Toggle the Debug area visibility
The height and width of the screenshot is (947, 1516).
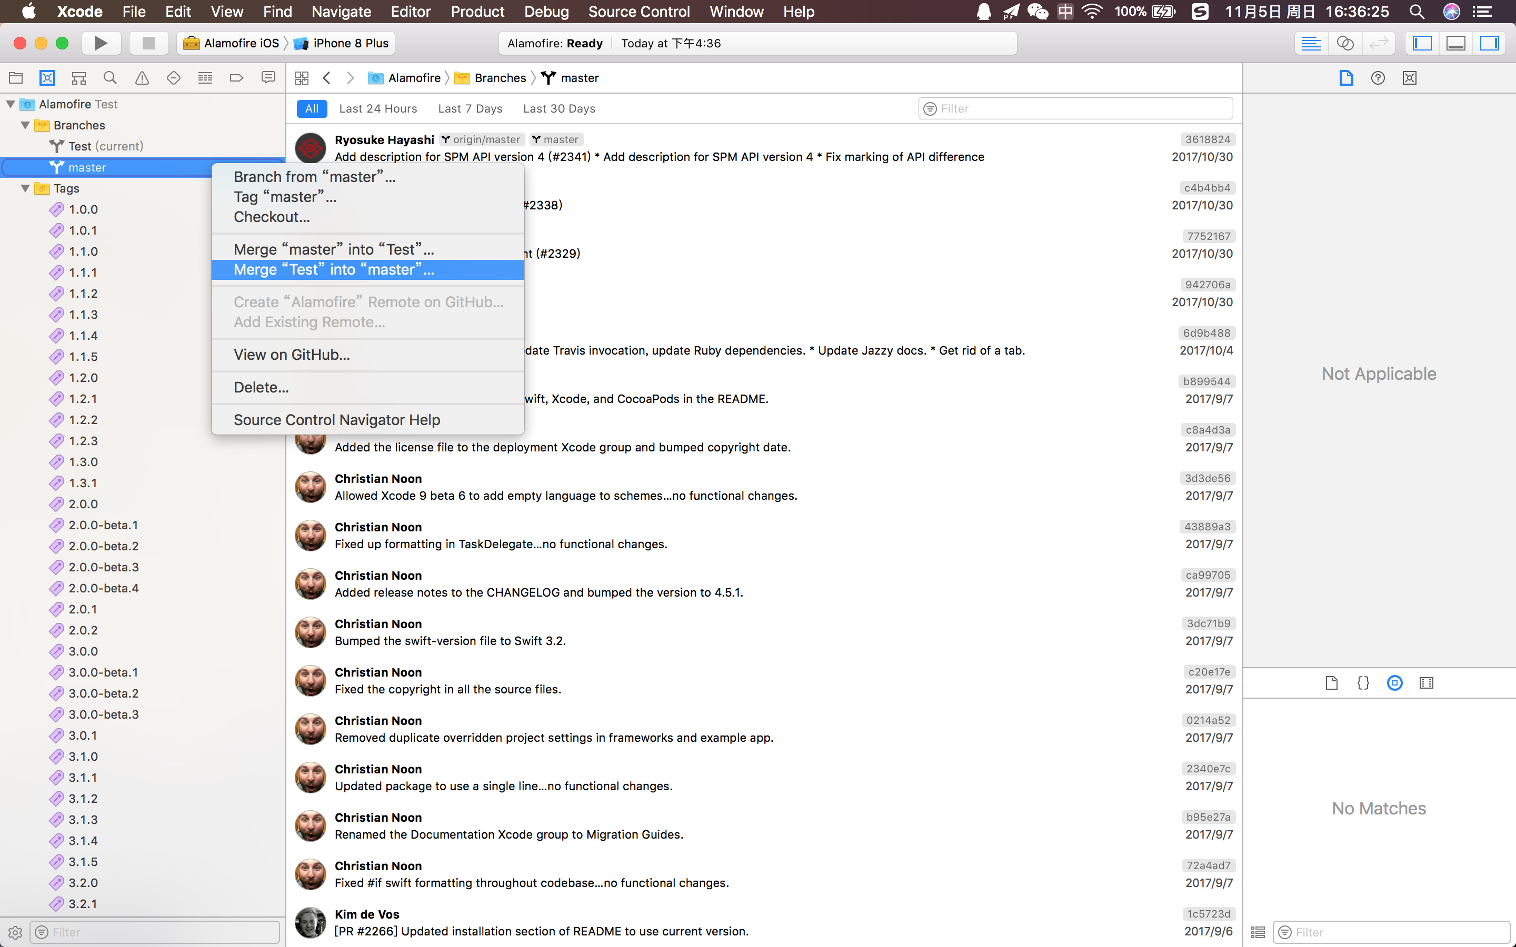click(x=1456, y=43)
